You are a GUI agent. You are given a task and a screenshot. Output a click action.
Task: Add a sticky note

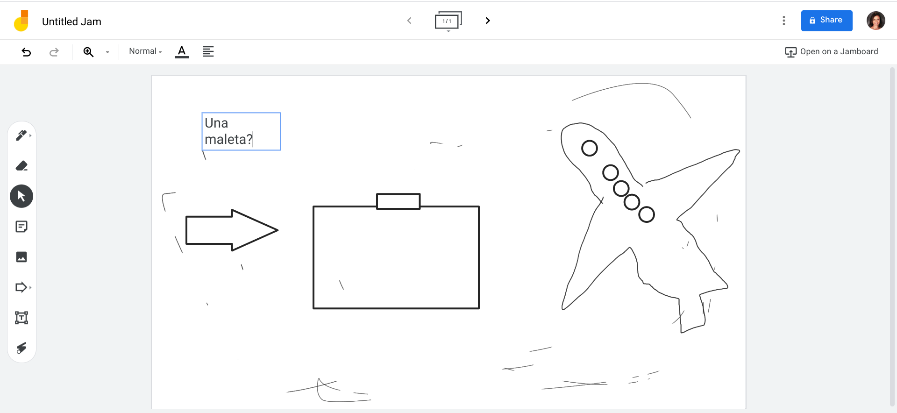pos(21,227)
